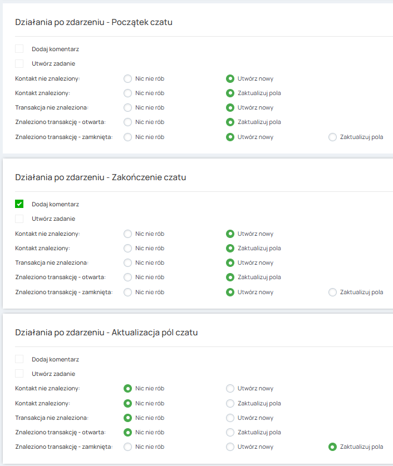Select Zaktualizuj pola for otwarta transaction in Aktualizacja pól
Viewport: 393px width, 466px height.
tap(230, 432)
